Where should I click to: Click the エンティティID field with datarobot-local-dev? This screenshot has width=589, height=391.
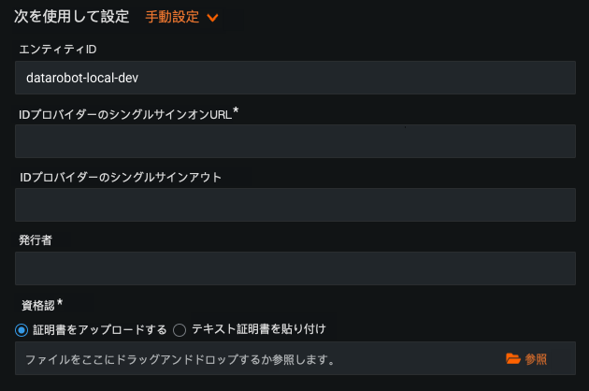[294, 78]
